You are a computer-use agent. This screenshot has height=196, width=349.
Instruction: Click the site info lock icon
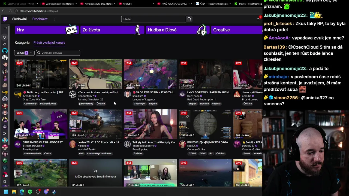(17, 11)
